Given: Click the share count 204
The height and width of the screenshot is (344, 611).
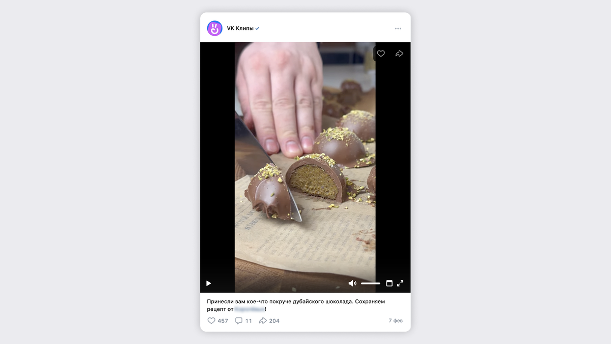Looking at the screenshot, I should click(274, 321).
